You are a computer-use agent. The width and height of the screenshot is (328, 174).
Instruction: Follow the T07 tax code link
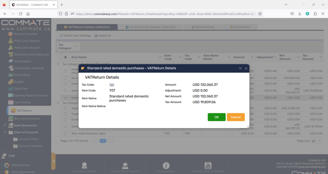(x=112, y=85)
